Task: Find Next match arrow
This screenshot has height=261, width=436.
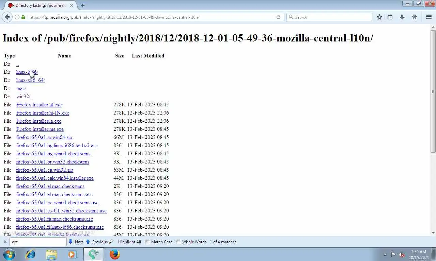Action: click(x=76, y=242)
